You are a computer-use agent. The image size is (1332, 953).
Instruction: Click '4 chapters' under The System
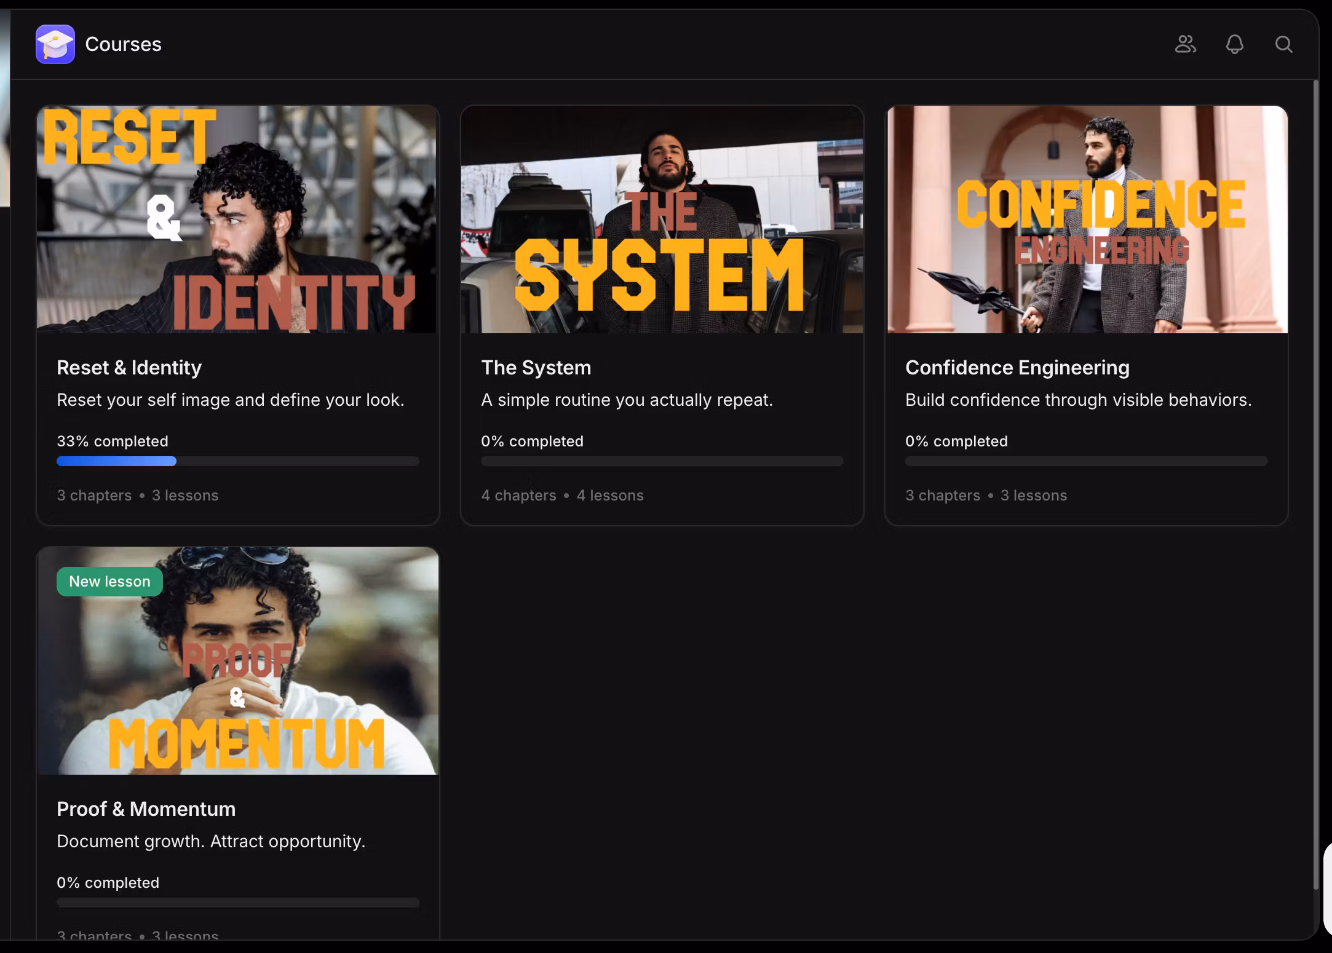pos(518,495)
